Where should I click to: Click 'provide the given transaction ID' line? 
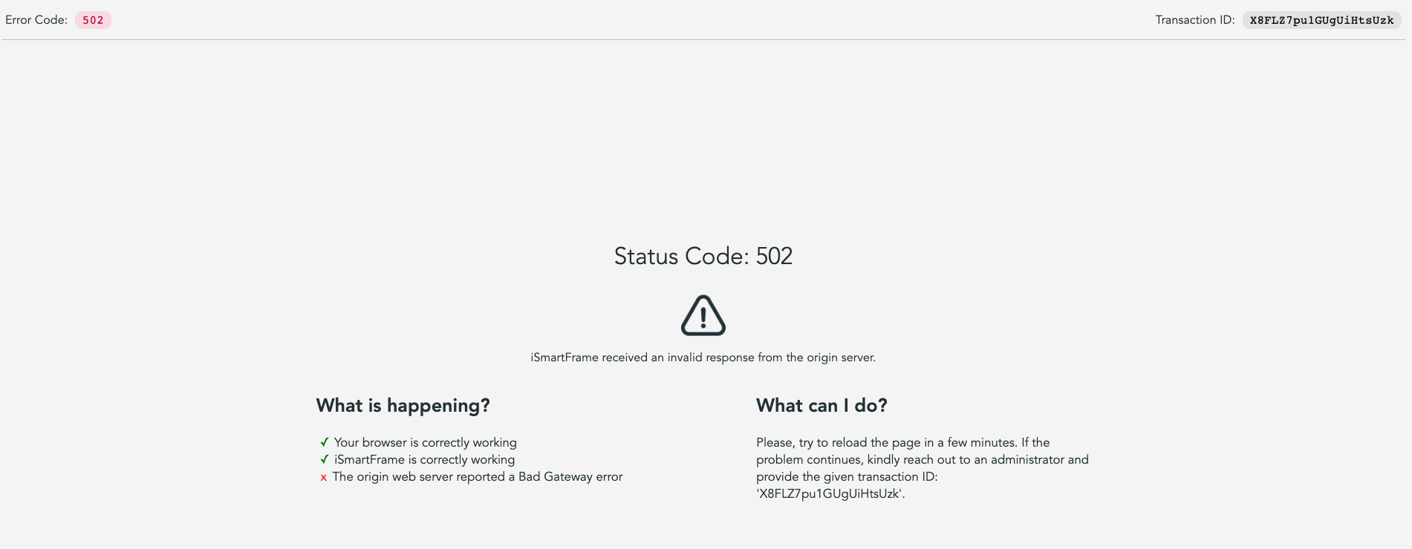pyautogui.click(x=847, y=476)
